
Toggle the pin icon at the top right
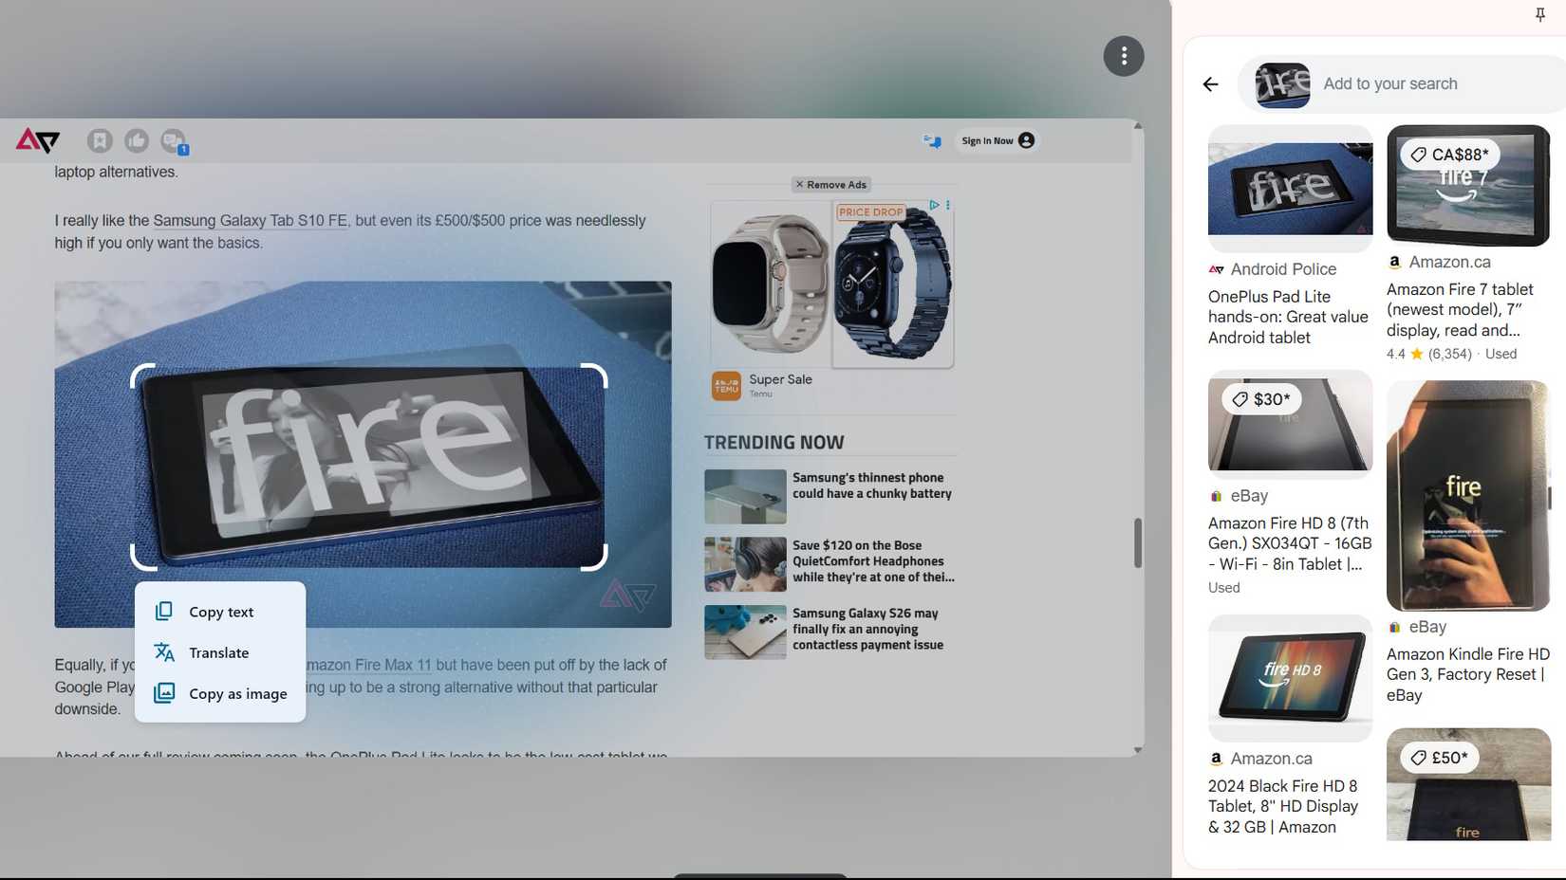click(1539, 14)
